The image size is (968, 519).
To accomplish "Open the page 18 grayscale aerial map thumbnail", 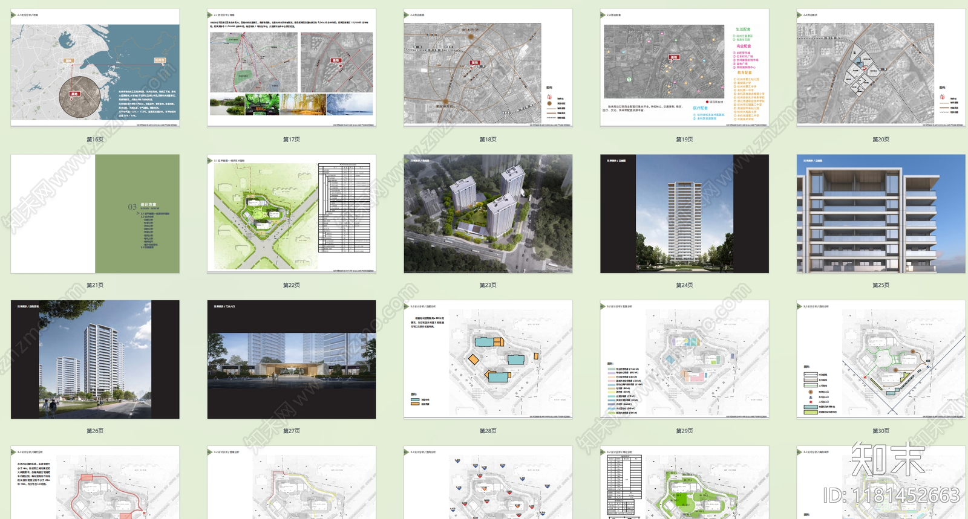I will 488,68.
